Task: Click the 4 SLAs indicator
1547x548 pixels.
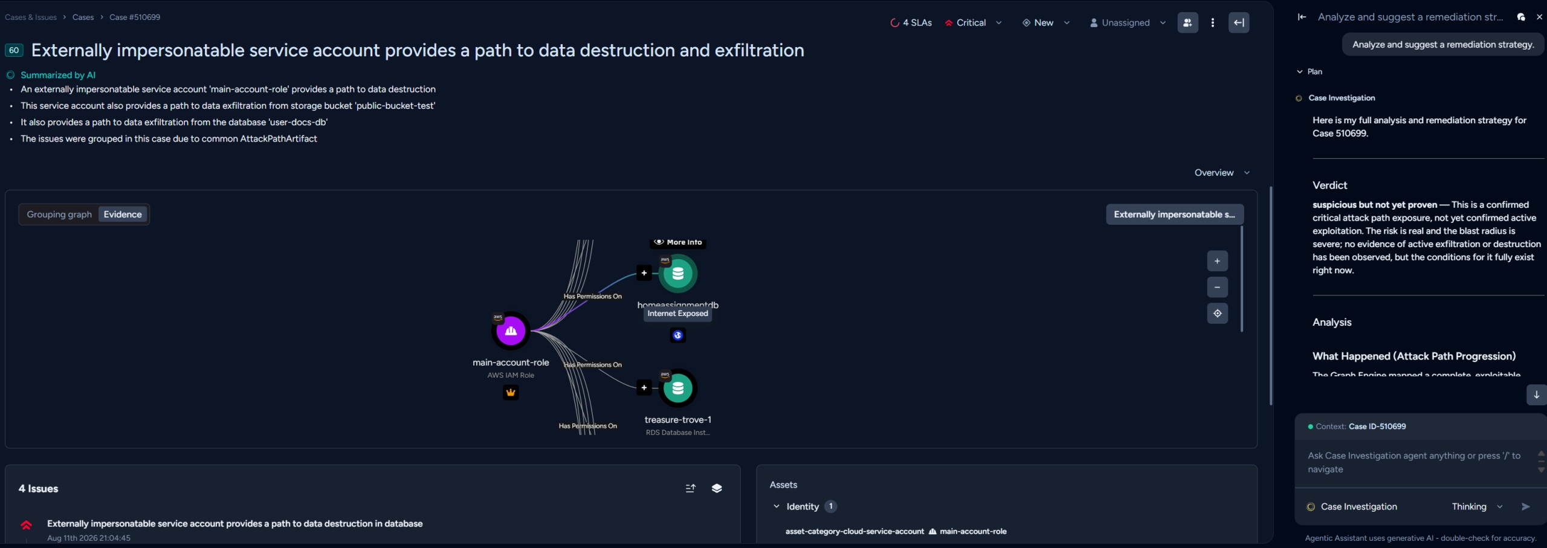Action: point(911,23)
